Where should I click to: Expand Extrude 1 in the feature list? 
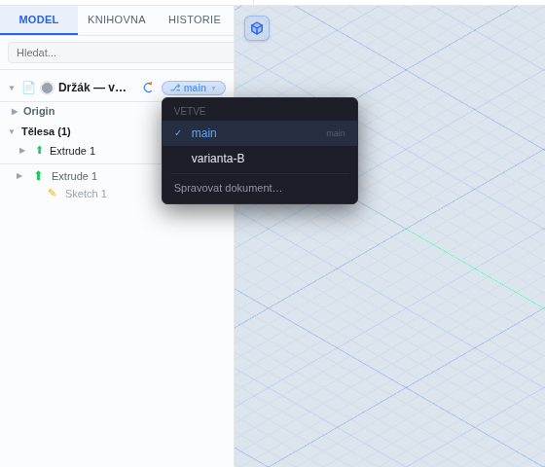click(19, 176)
